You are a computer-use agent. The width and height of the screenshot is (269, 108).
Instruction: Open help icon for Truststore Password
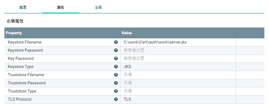[x=116, y=83]
